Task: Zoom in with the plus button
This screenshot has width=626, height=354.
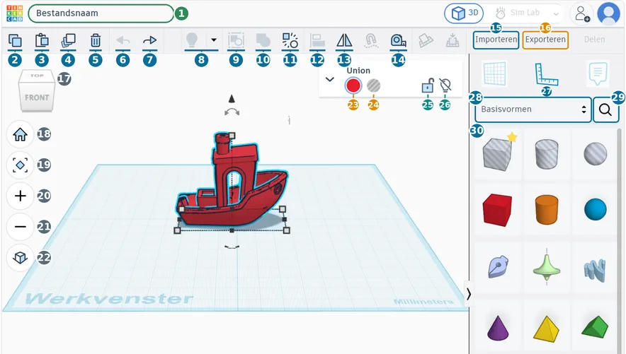Action: [20, 196]
